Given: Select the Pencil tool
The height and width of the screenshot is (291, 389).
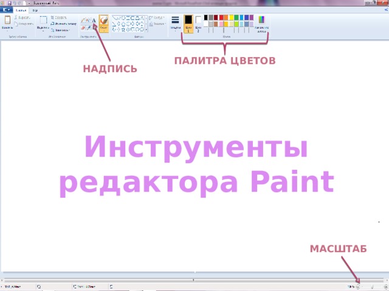Looking at the screenshot, I should (83, 20).
